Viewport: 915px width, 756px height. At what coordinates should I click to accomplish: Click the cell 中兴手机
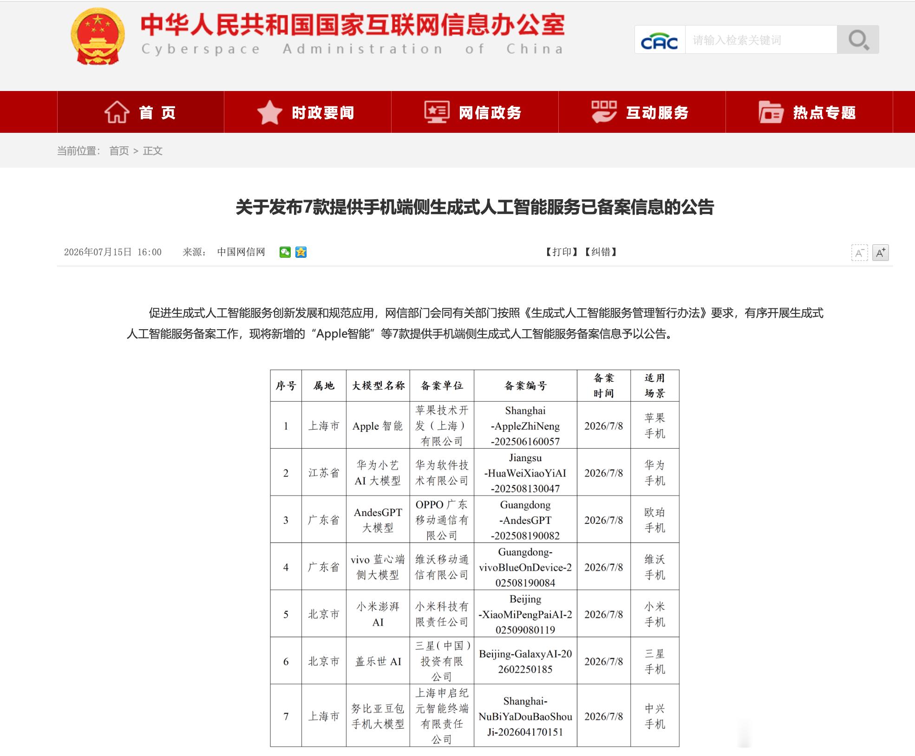pyautogui.click(x=655, y=716)
